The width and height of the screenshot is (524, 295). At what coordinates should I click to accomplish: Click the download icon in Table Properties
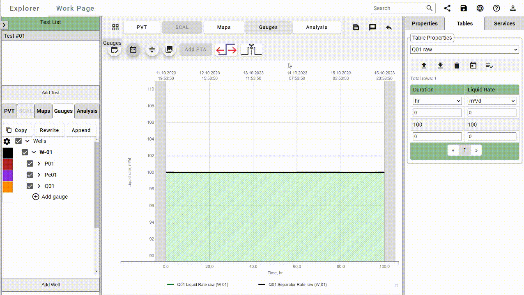point(440,66)
